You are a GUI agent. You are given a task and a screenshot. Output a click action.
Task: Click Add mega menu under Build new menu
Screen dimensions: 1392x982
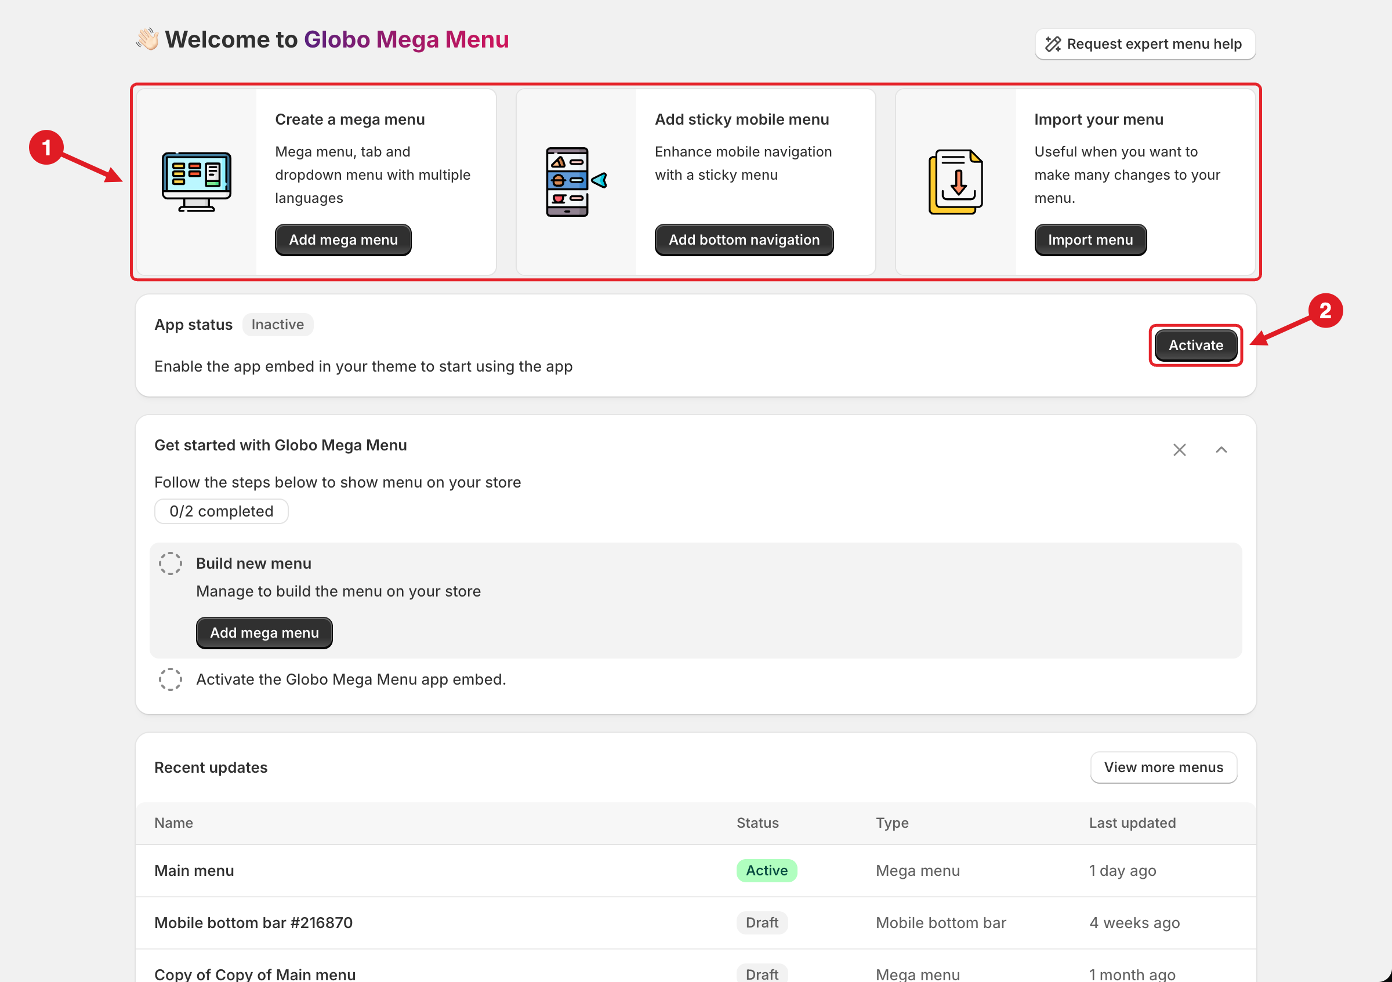point(264,633)
